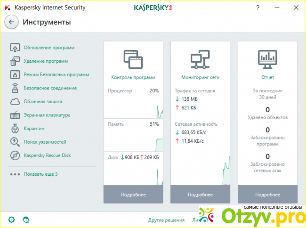Select the Безопасное соединение wifi lock icon
This screenshot has height=228, width=306.
pos(15,88)
